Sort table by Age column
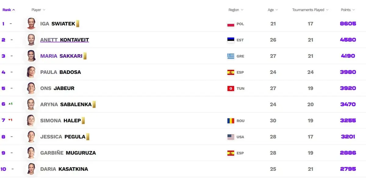 [x=273, y=10]
